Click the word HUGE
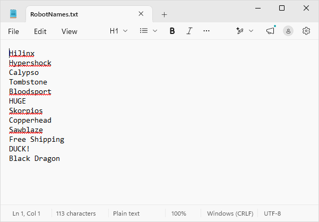The height and width of the screenshot is (222, 319). (x=18, y=101)
